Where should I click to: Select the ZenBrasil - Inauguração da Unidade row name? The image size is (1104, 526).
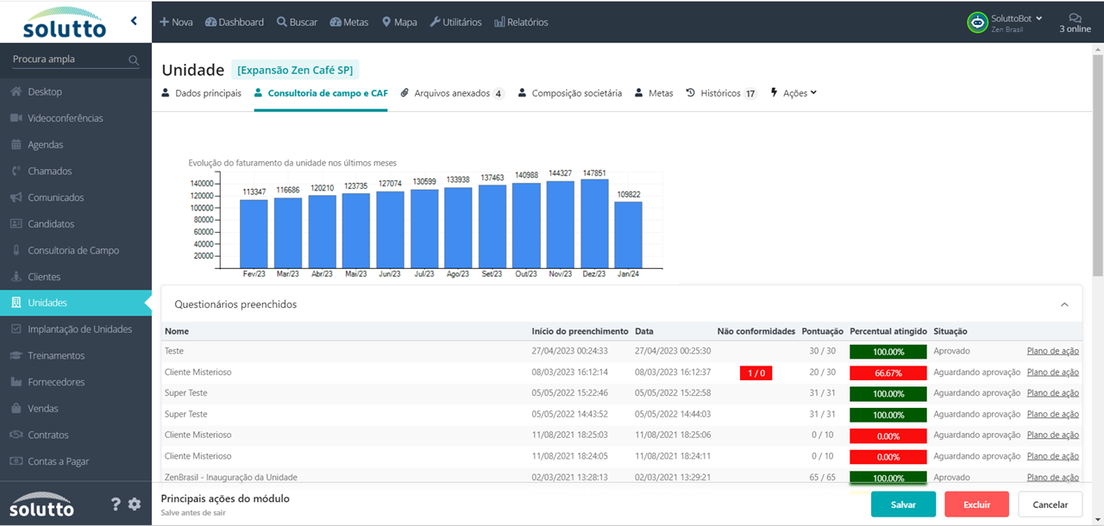(x=231, y=477)
